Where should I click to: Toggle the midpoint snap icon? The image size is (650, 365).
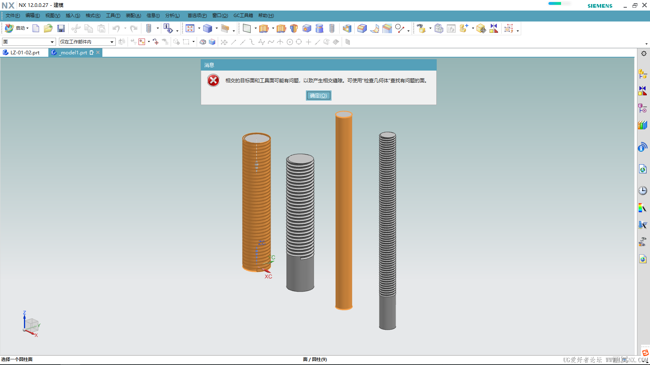pos(243,42)
